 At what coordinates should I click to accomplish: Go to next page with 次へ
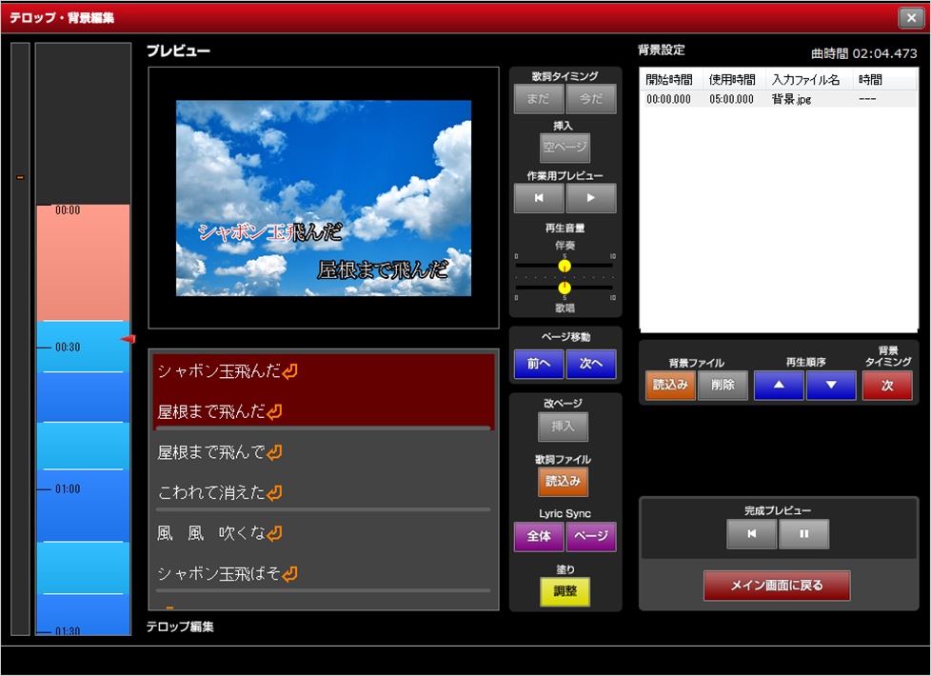tap(591, 364)
